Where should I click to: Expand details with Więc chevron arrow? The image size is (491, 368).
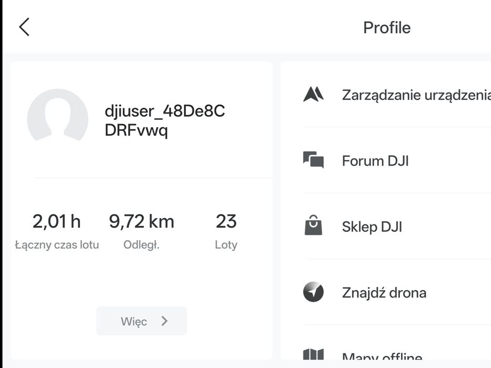[x=164, y=321]
